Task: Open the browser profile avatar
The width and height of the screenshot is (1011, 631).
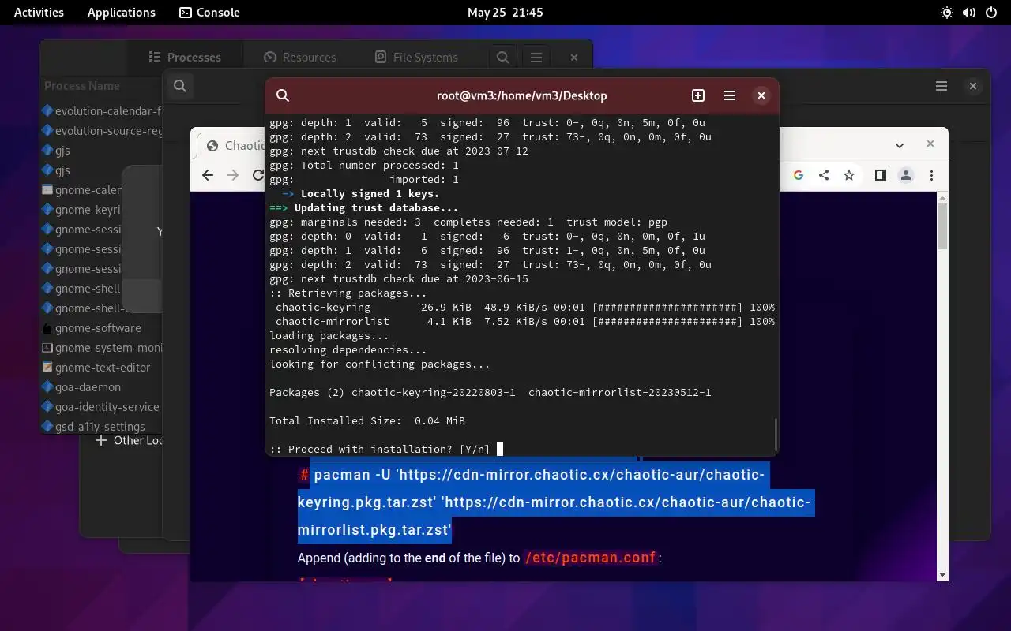Action: pyautogui.click(x=906, y=175)
